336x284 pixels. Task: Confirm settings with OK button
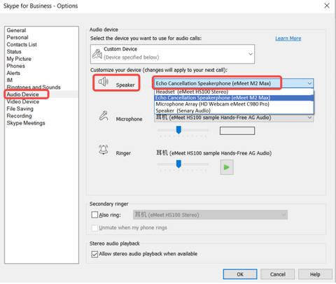pyautogui.click(x=240, y=274)
